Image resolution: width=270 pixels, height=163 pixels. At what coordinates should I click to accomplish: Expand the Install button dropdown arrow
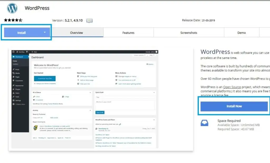[x=45, y=32]
